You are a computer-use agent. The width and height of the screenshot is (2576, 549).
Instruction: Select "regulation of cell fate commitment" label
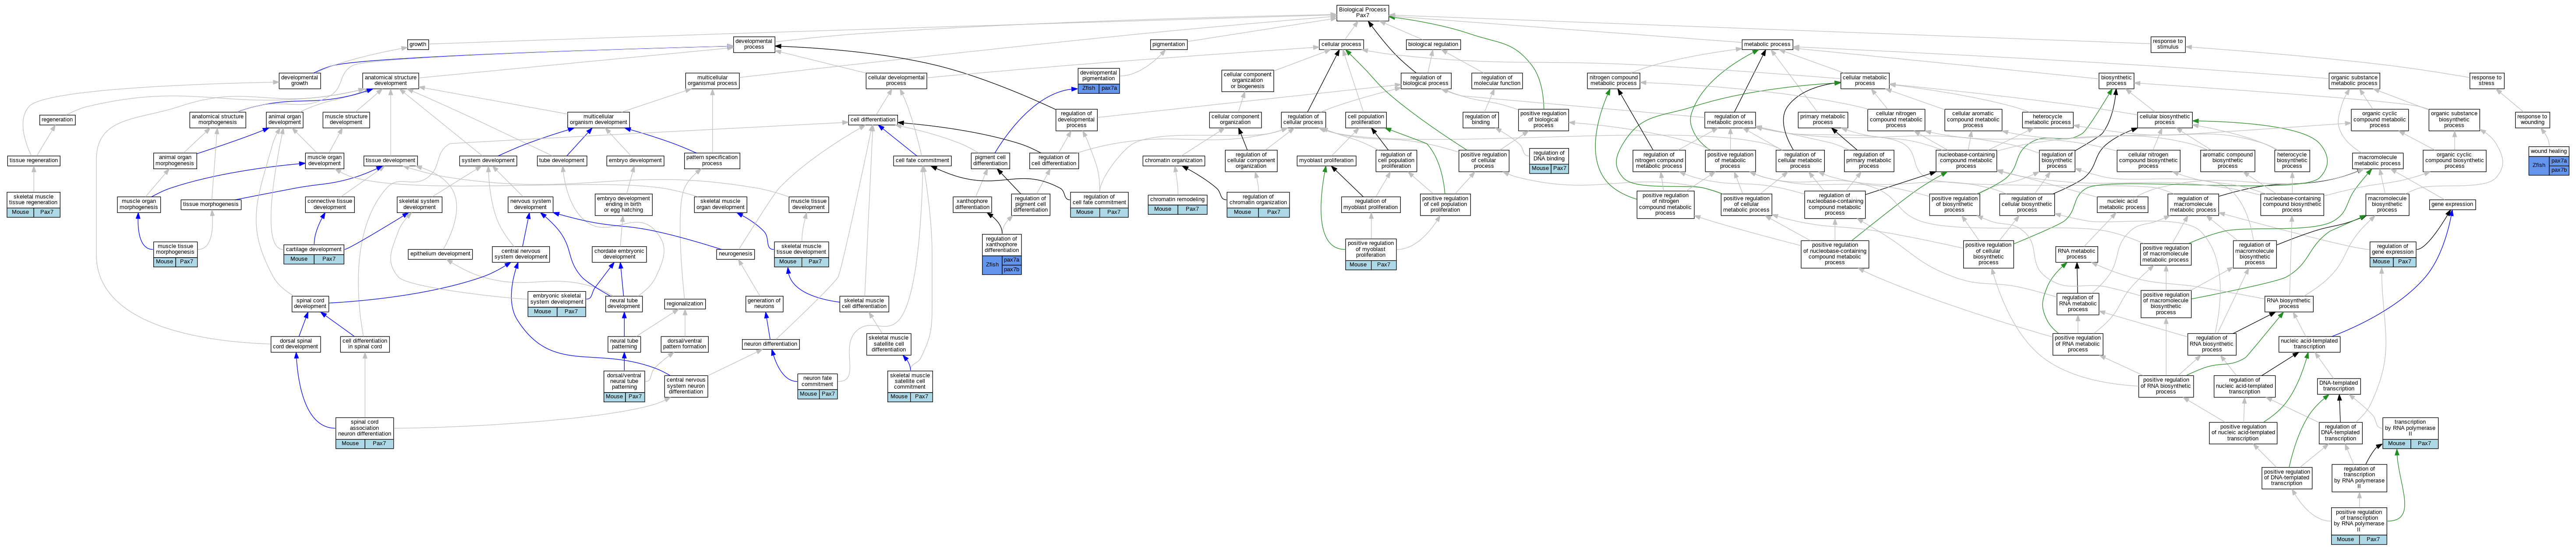coord(1099,199)
